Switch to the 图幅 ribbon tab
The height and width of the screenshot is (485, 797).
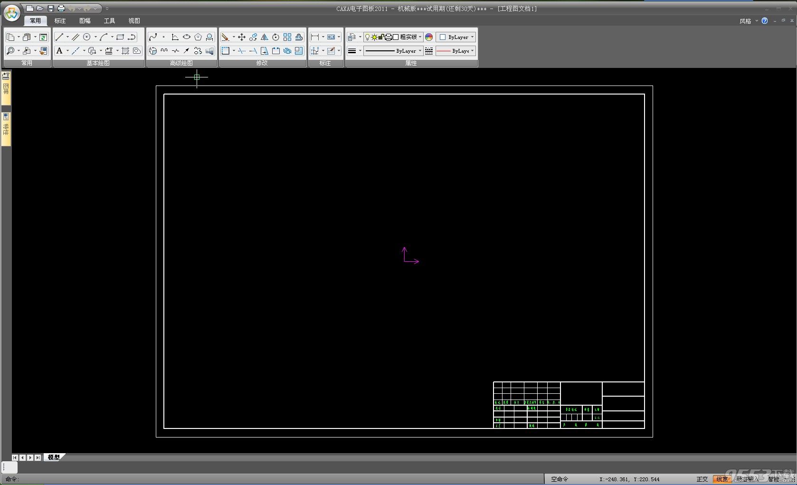point(85,21)
